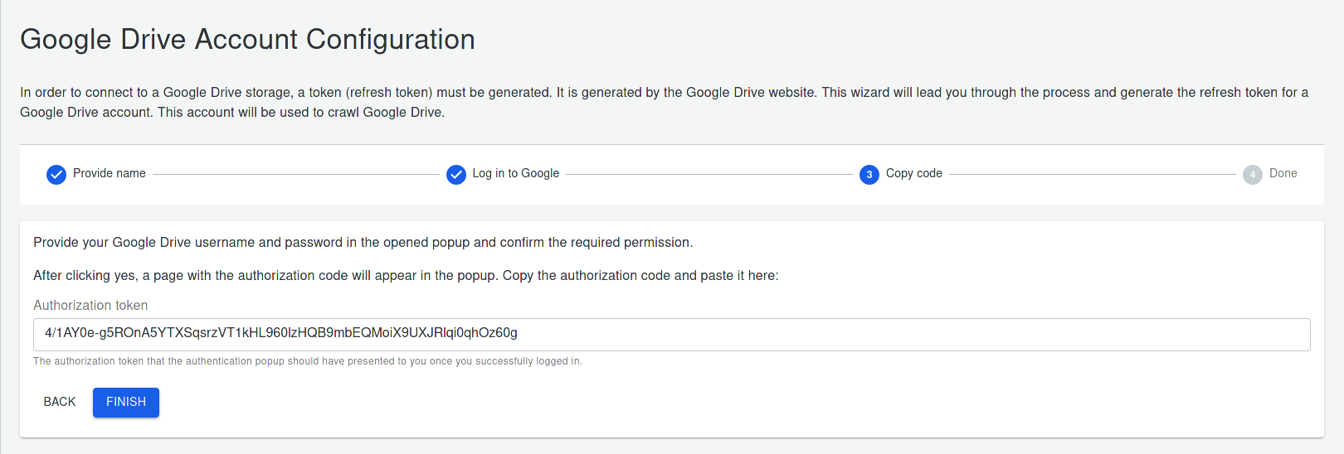The image size is (1344, 454).
Task: Click the grey step 4 number circle
Action: click(x=1253, y=174)
